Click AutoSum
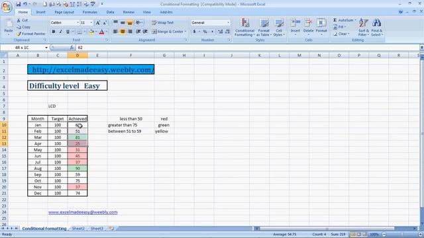Image resolution: width=424 pixels, height=238 pixels. tap(343, 20)
